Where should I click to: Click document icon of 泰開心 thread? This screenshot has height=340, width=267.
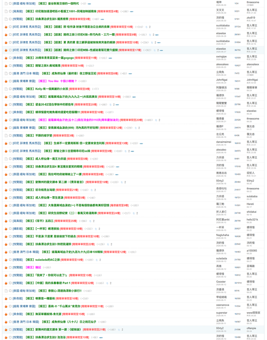6,291
